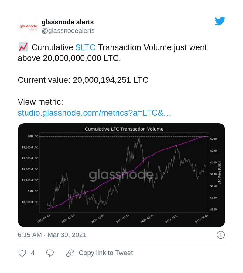Click the glassnode alerts profile avatar

tap(28, 26)
